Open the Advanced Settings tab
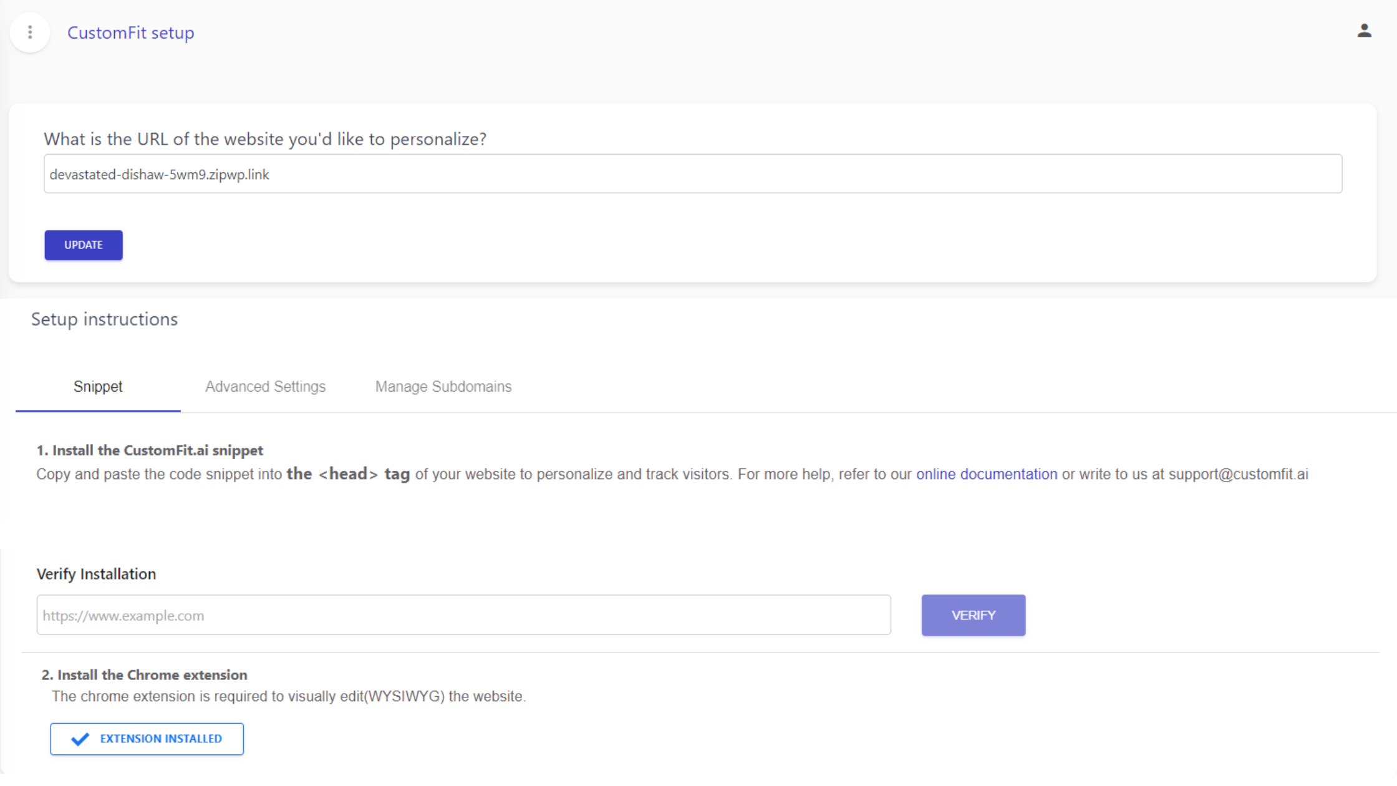The image size is (1397, 786). (266, 387)
